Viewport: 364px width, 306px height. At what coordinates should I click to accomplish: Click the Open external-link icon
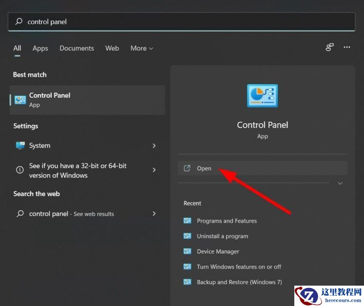187,168
